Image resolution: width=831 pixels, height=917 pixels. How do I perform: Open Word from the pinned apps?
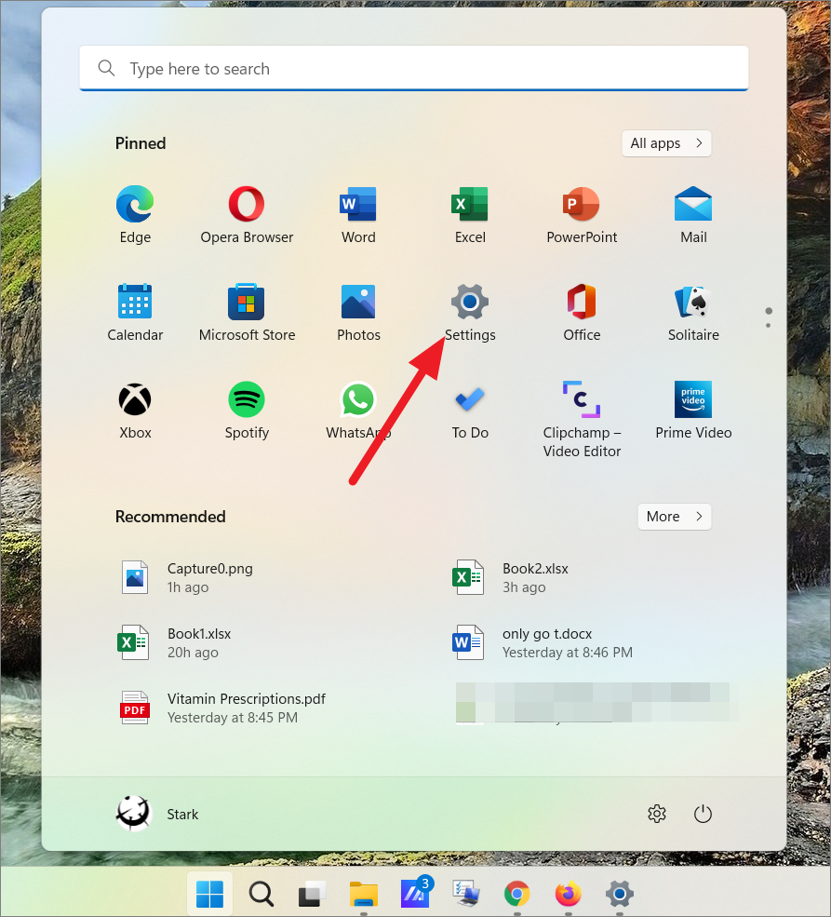[358, 215]
